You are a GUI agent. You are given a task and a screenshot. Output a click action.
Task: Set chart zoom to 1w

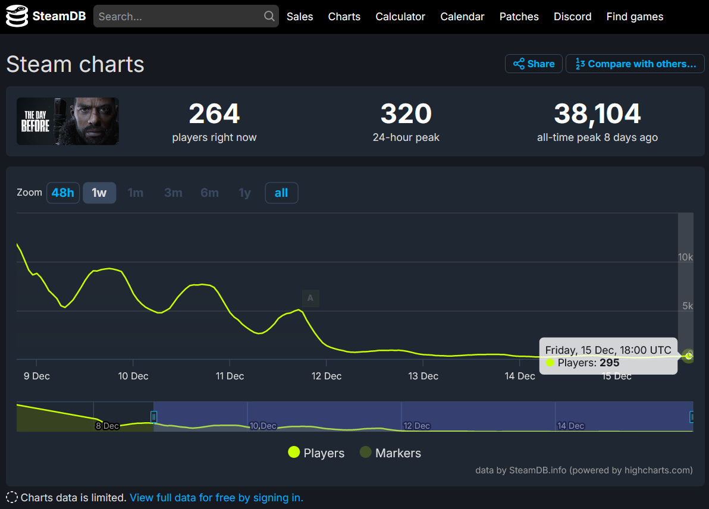tap(99, 193)
